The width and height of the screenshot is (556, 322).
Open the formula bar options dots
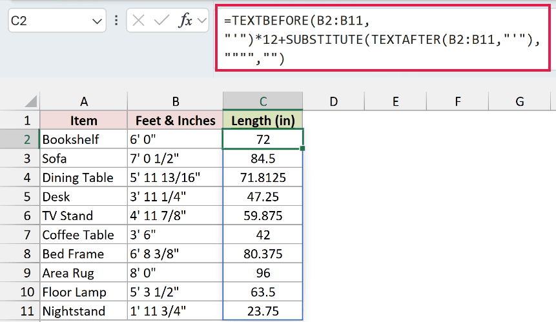116,21
